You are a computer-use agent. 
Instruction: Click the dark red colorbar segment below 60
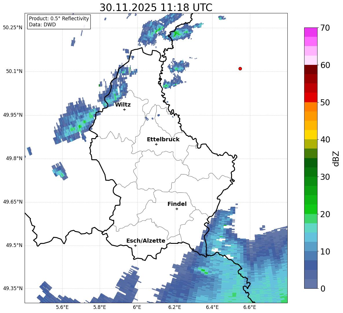click(311, 69)
